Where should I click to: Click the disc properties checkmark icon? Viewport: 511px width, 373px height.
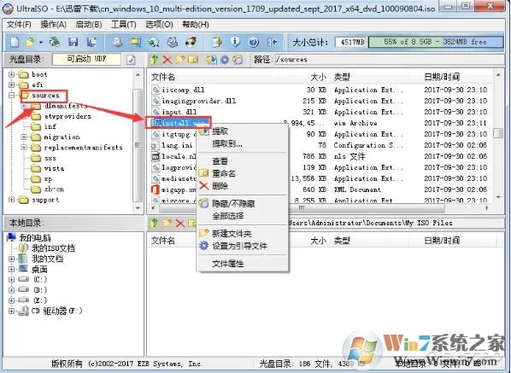(131, 60)
